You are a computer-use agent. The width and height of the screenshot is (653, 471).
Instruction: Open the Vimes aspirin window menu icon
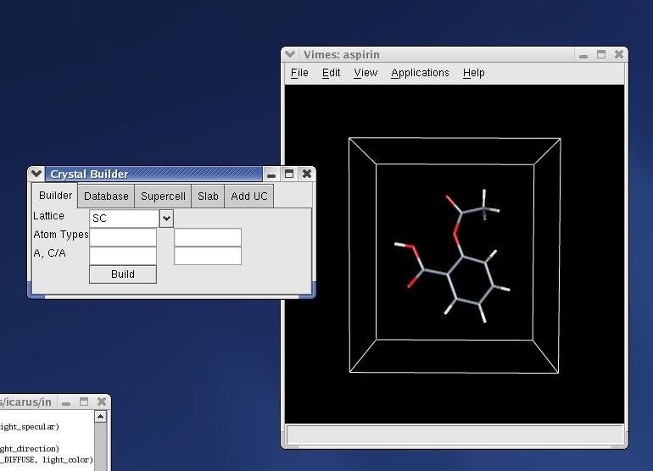[x=290, y=54]
